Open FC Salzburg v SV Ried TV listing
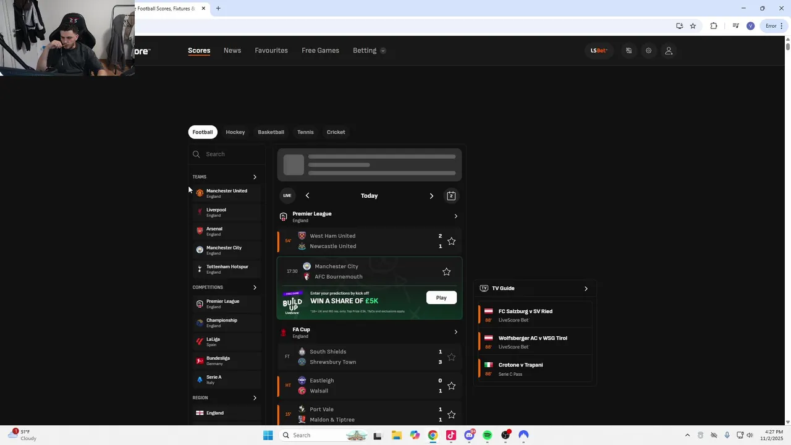Screen dimensions: 791x445 pos(535,315)
